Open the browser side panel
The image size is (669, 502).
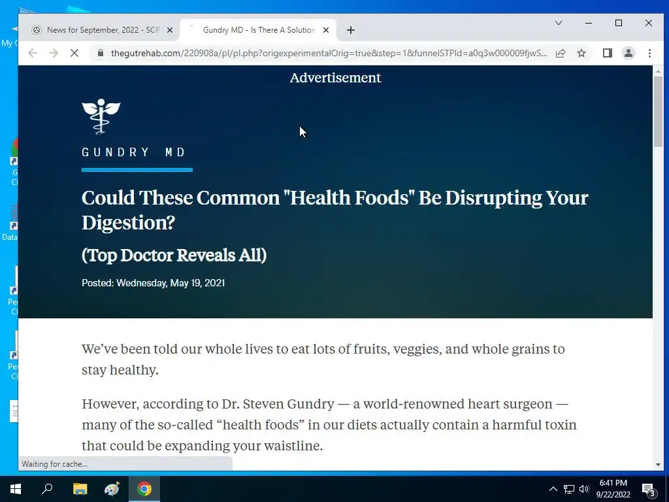pyautogui.click(x=608, y=53)
